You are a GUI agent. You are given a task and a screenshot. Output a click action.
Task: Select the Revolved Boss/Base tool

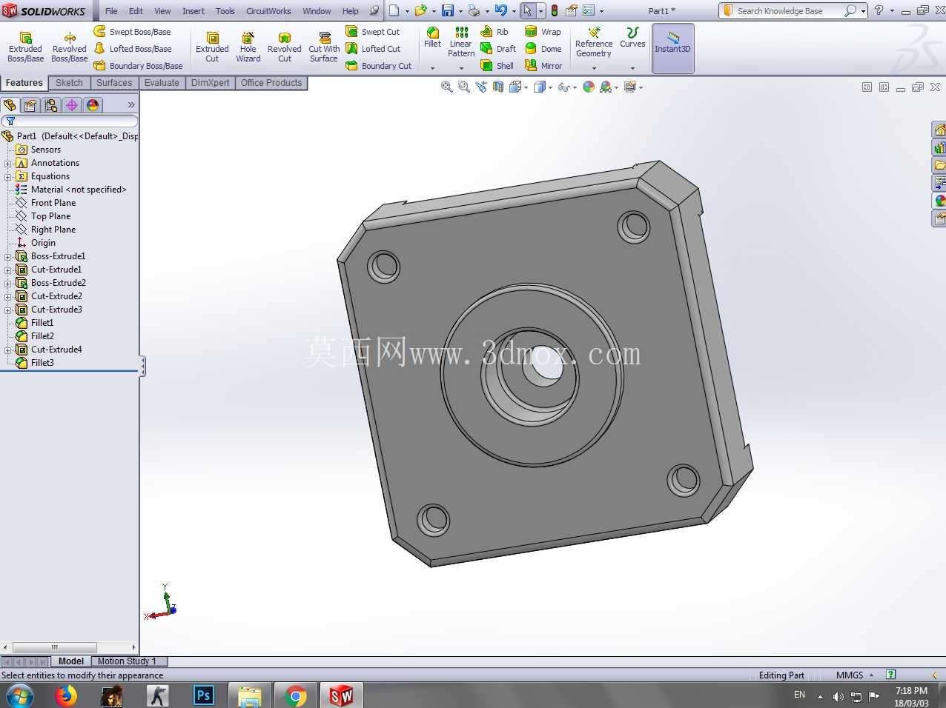click(x=69, y=47)
